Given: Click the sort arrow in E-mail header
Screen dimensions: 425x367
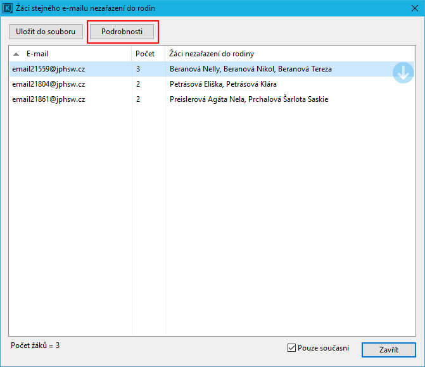Looking at the screenshot, I should pos(16,54).
